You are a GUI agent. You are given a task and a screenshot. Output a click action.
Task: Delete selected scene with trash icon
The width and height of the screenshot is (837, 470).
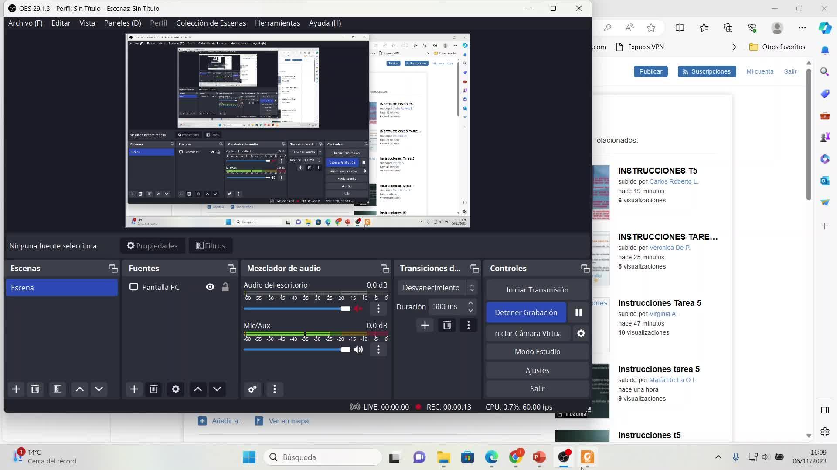[x=35, y=389]
